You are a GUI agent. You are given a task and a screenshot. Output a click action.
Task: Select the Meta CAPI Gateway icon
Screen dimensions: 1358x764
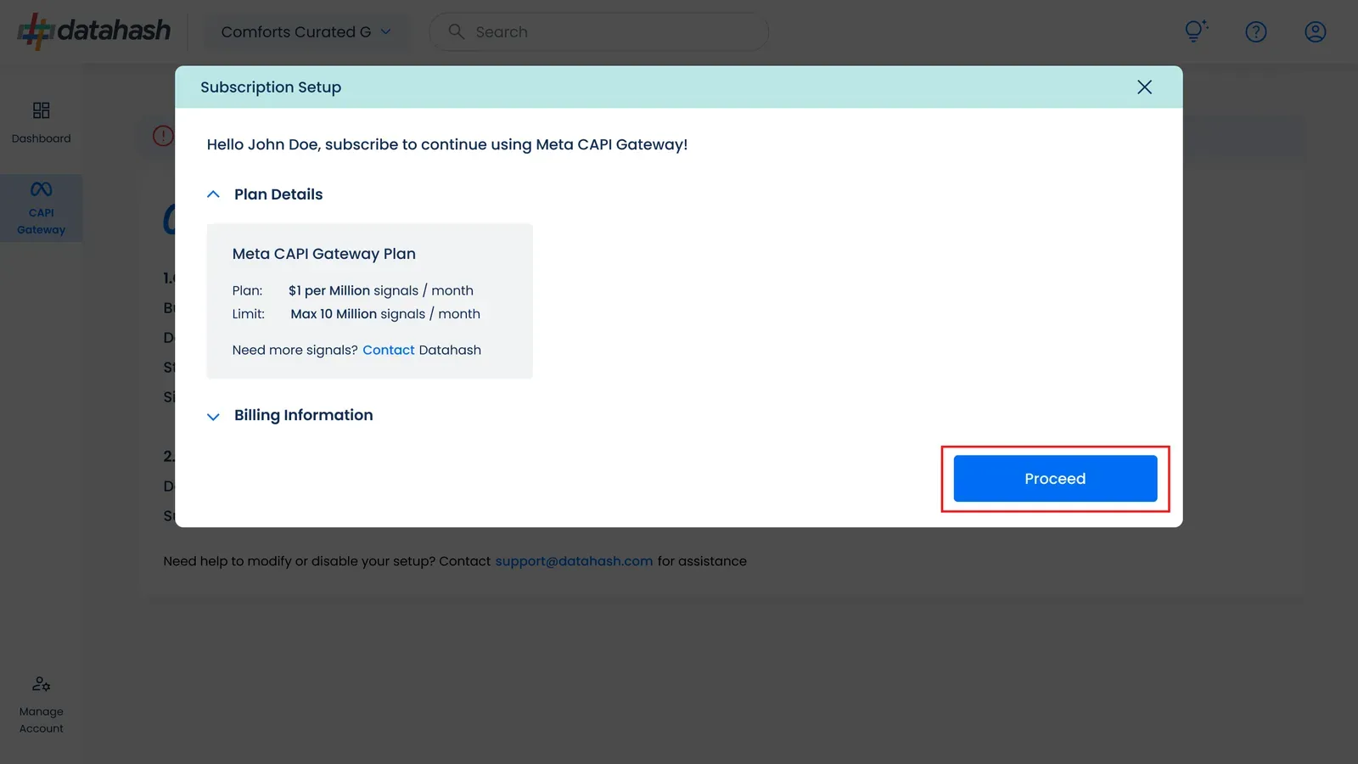pos(41,189)
